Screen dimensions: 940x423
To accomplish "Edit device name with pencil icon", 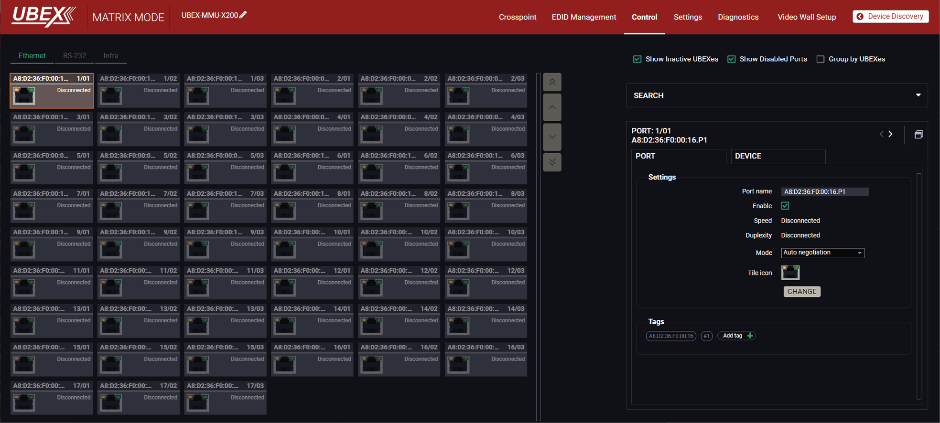I will click(243, 15).
